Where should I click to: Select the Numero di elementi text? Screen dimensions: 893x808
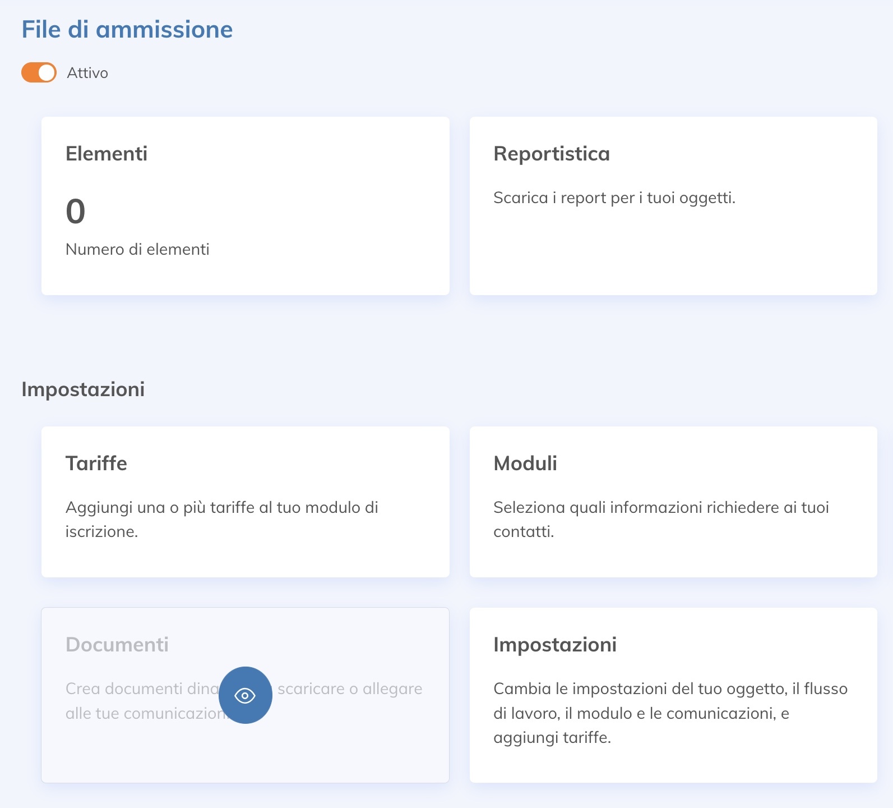(x=137, y=249)
